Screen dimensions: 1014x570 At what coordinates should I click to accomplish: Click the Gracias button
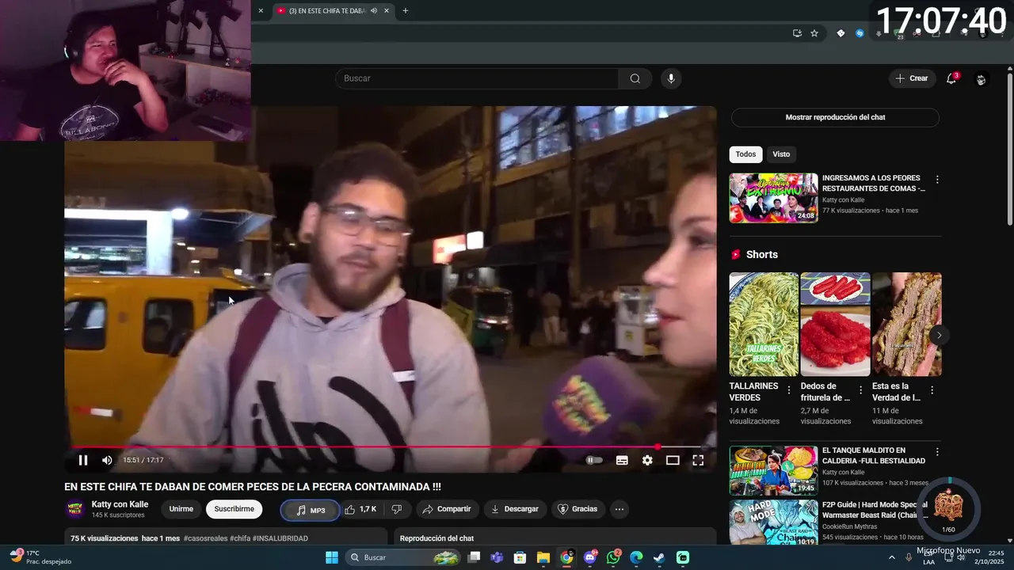578,509
